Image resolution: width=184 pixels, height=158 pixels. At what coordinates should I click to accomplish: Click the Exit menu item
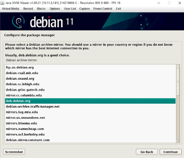[118, 9]
